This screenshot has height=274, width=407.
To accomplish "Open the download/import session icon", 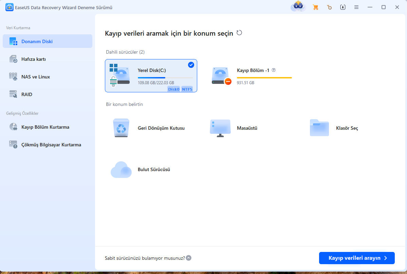I will (x=343, y=7).
